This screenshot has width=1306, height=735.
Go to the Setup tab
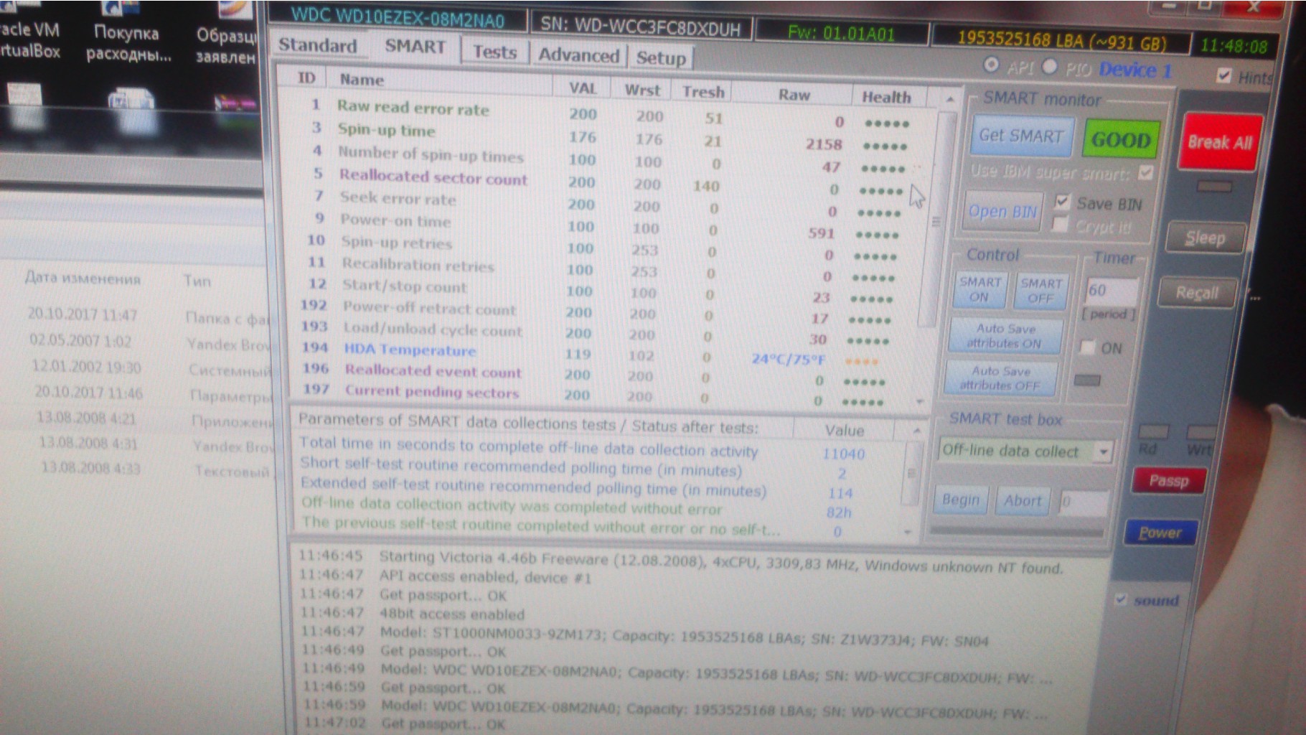(661, 58)
